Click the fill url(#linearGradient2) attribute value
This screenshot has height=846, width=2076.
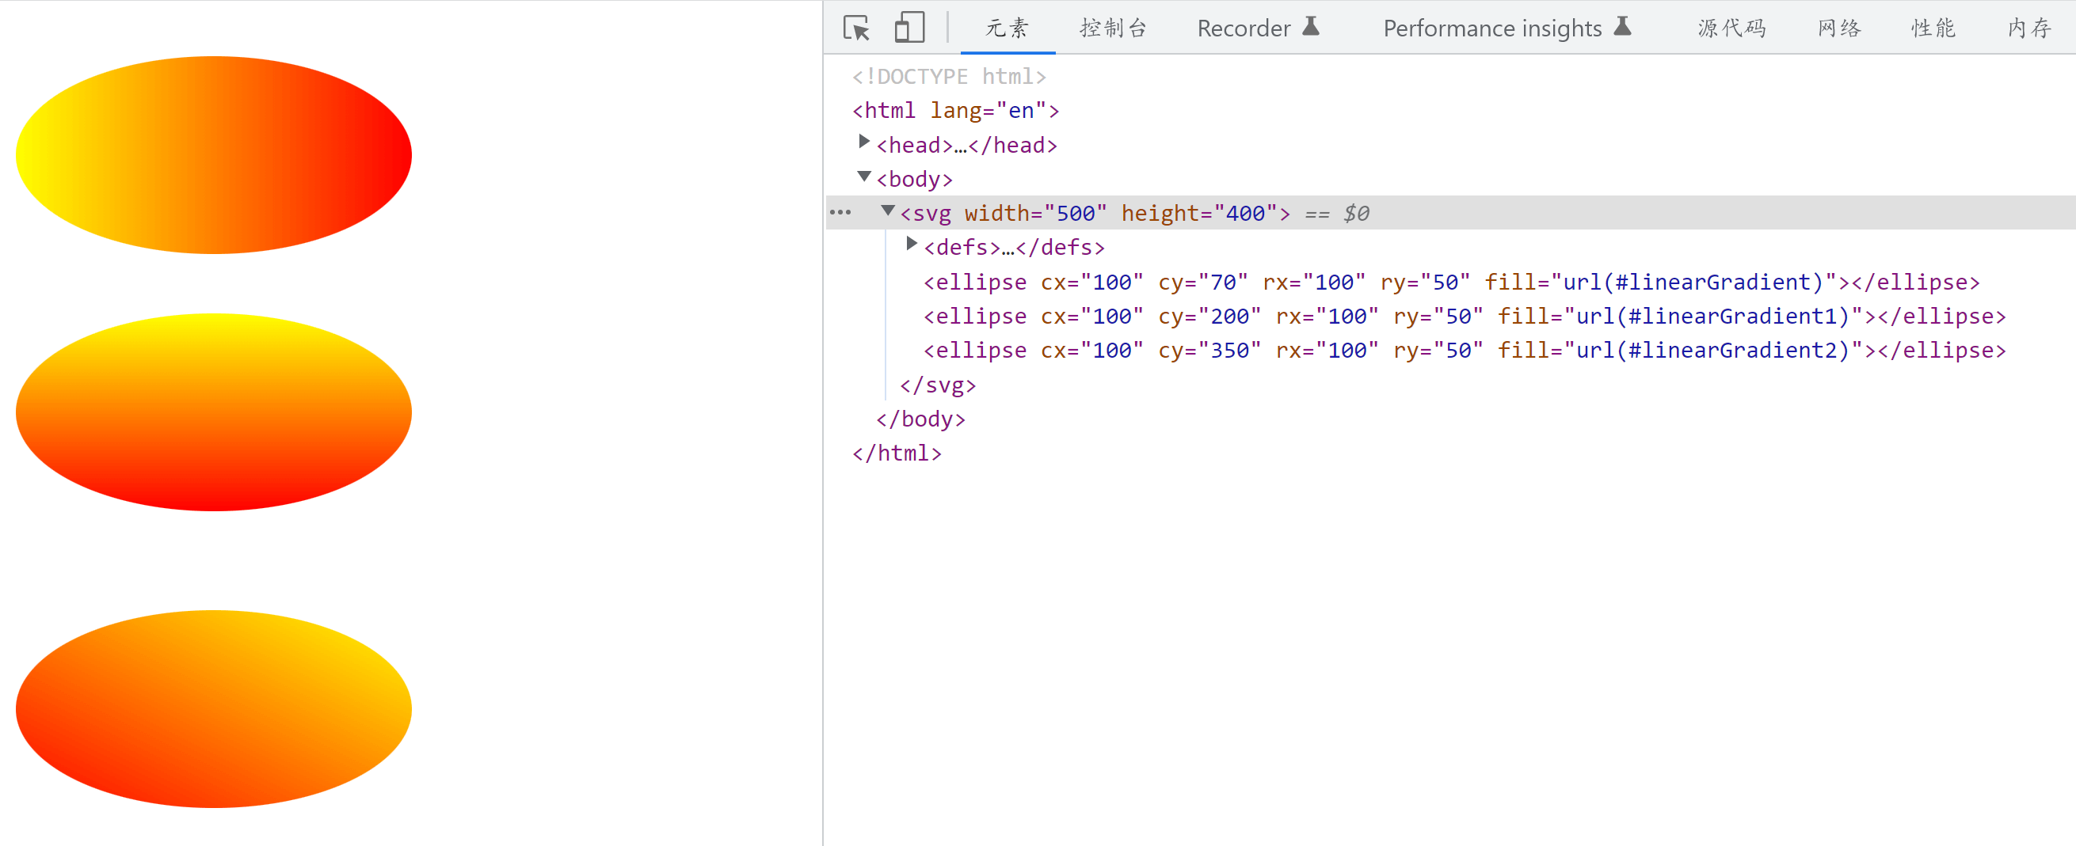(x=1712, y=350)
